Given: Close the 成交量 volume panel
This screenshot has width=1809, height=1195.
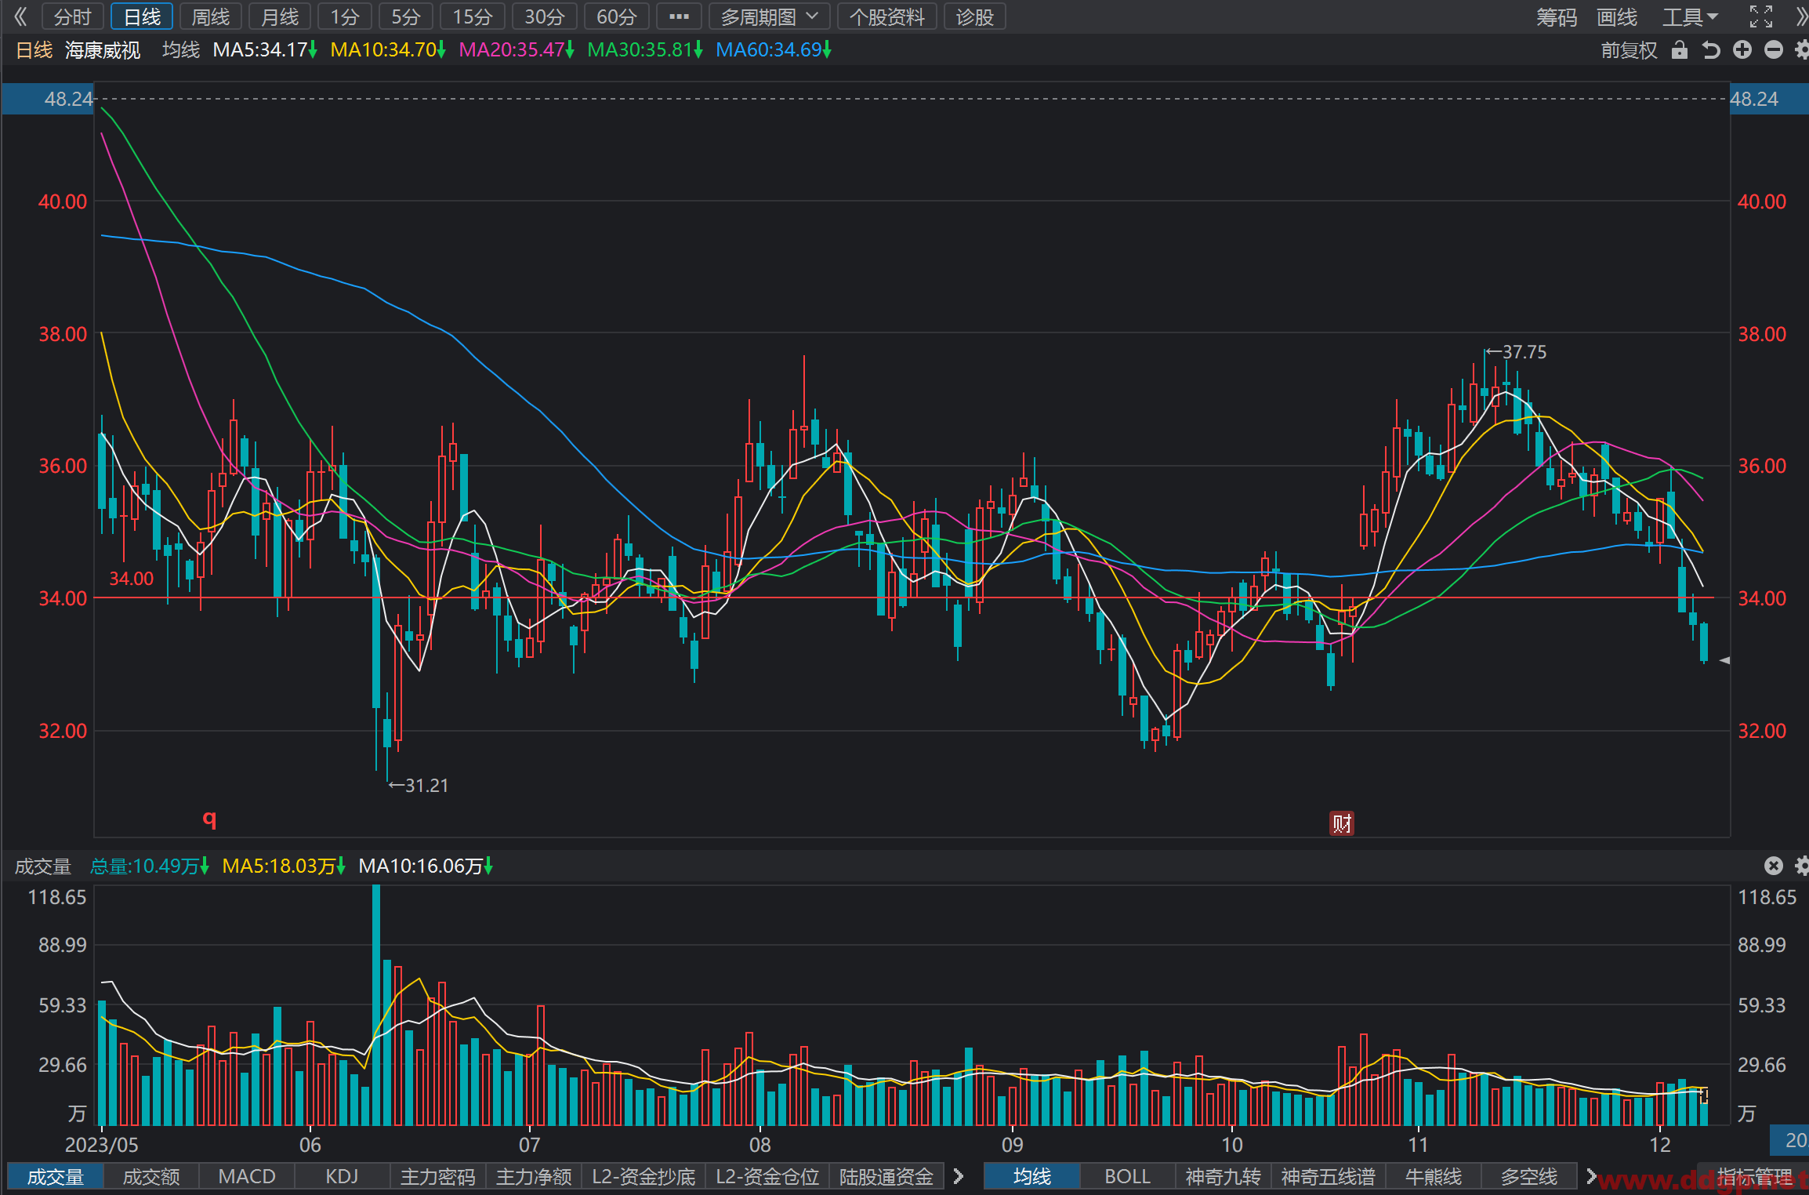Looking at the screenshot, I should (1773, 866).
